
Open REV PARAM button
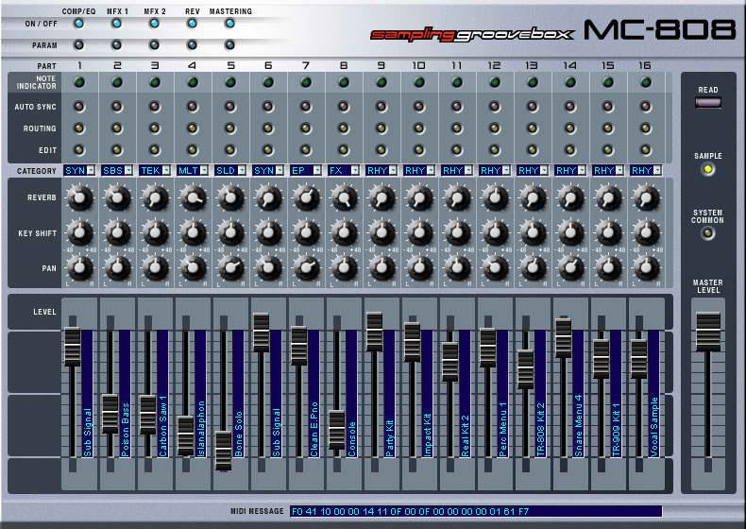coord(192,45)
